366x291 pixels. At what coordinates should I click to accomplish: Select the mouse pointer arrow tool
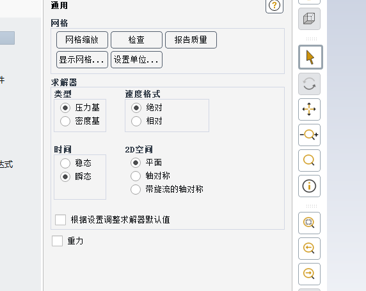[x=310, y=57]
